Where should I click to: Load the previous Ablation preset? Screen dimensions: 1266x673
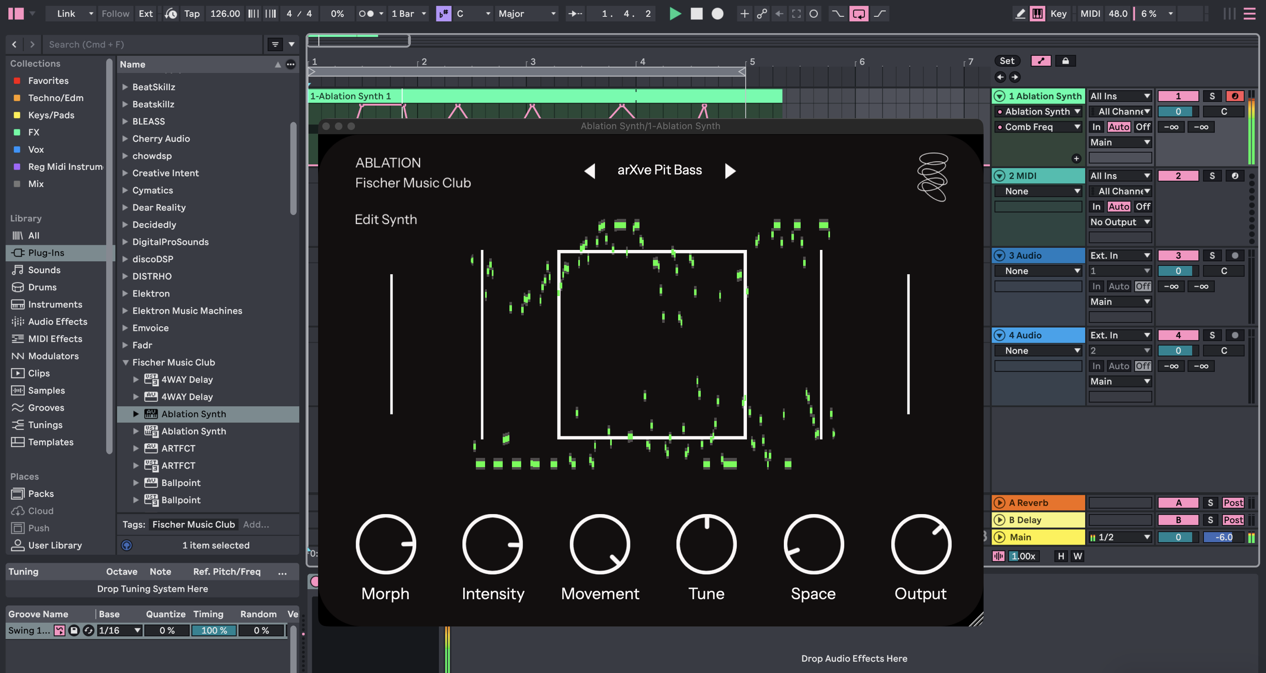tap(589, 171)
